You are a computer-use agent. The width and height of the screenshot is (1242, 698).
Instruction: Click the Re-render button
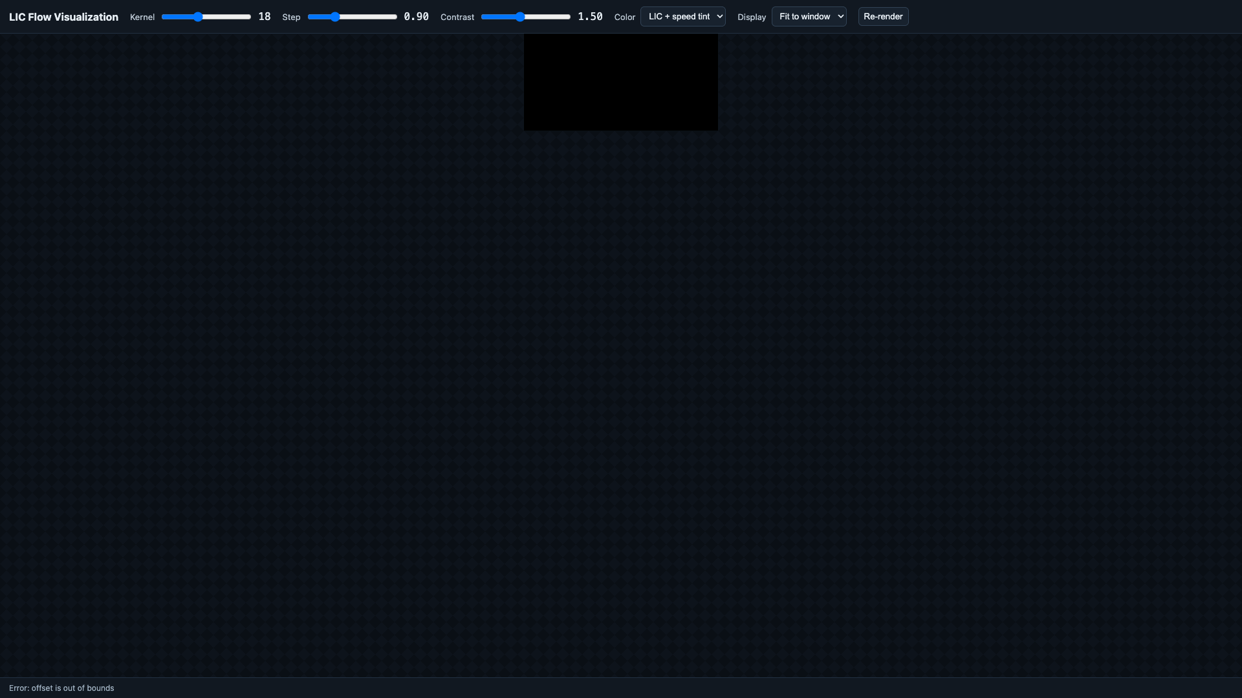883,17
